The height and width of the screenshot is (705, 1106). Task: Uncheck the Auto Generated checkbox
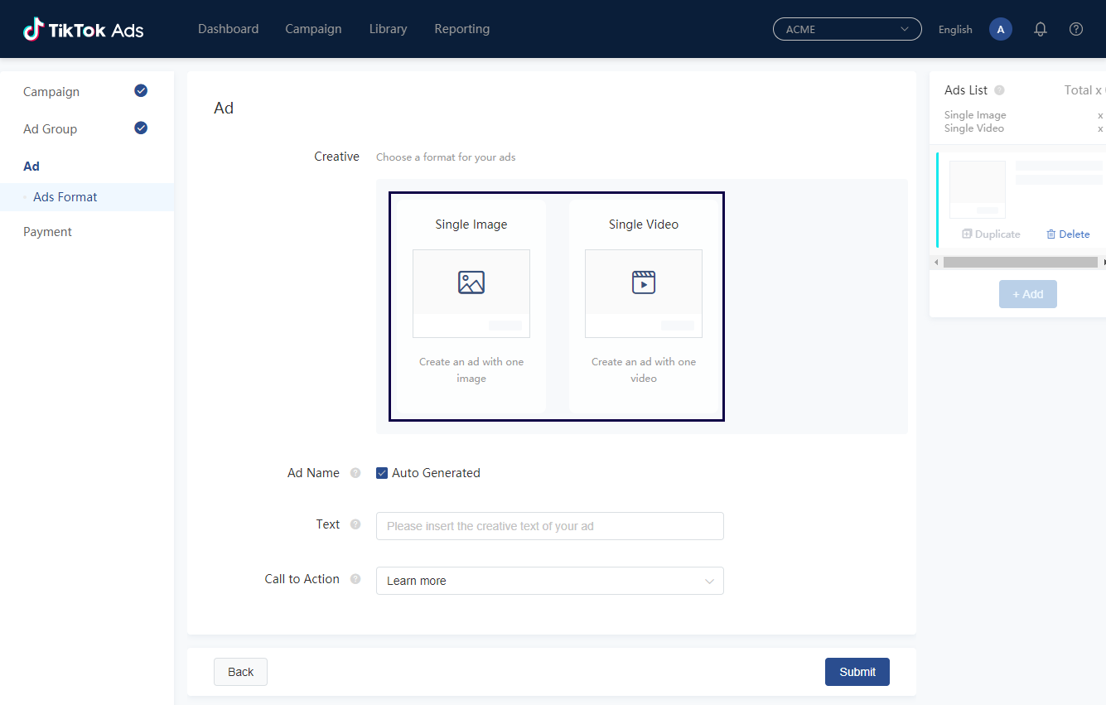click(382, 473)
